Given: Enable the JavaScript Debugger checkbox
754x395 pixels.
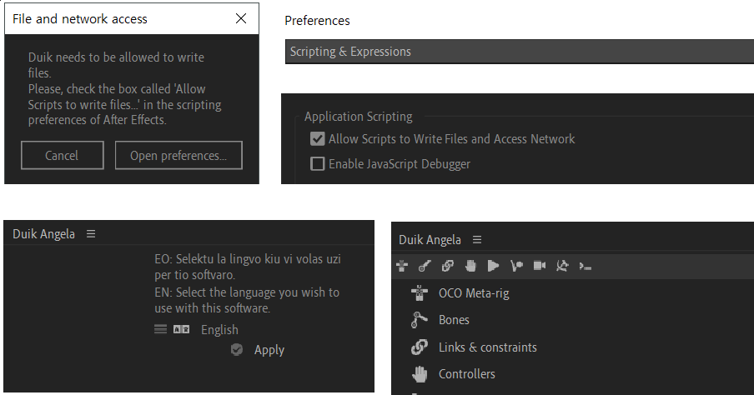Looking at the screenshot, I should point(318,164).
